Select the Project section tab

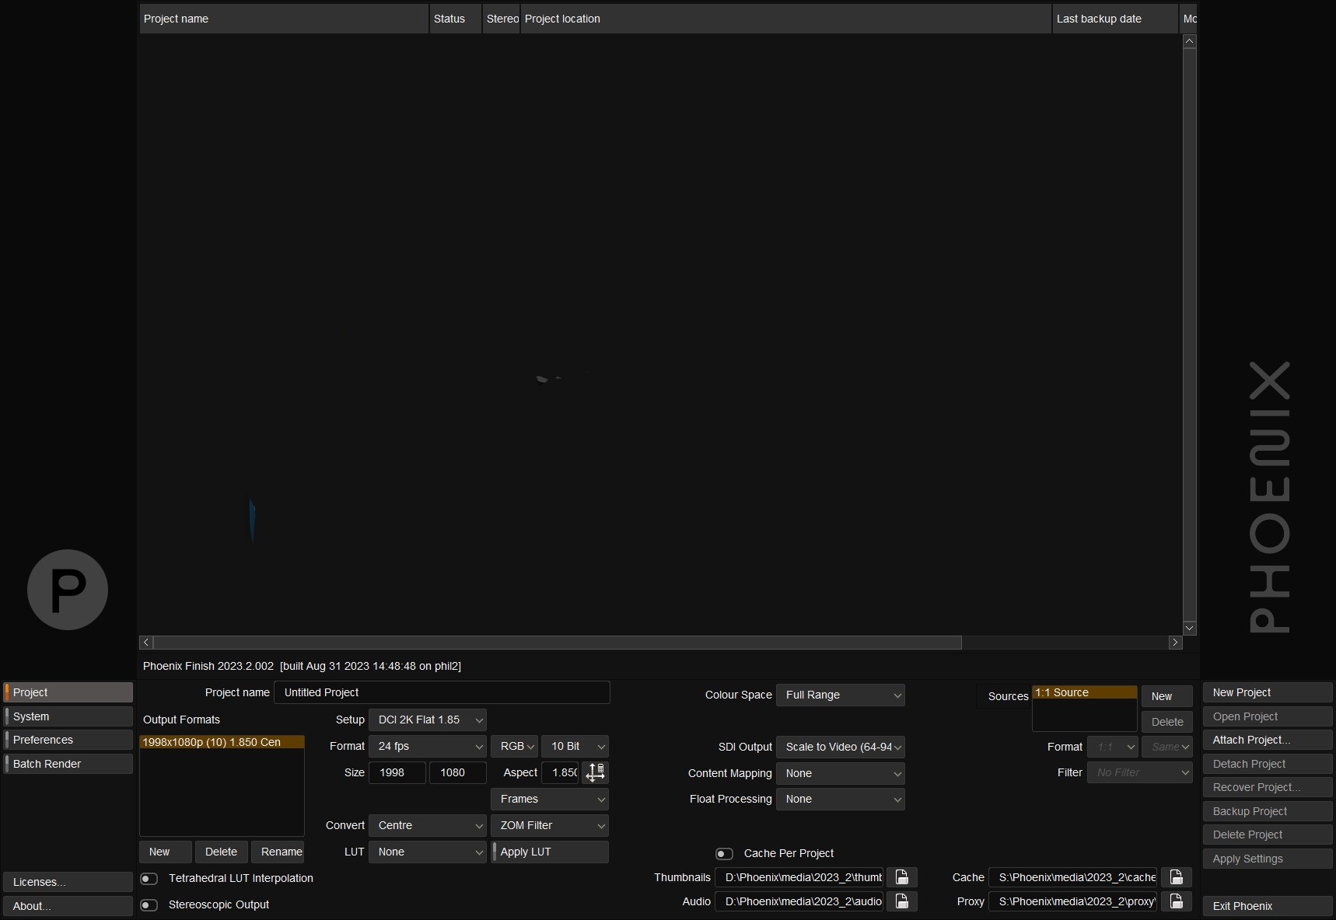(x=68, y=692)
